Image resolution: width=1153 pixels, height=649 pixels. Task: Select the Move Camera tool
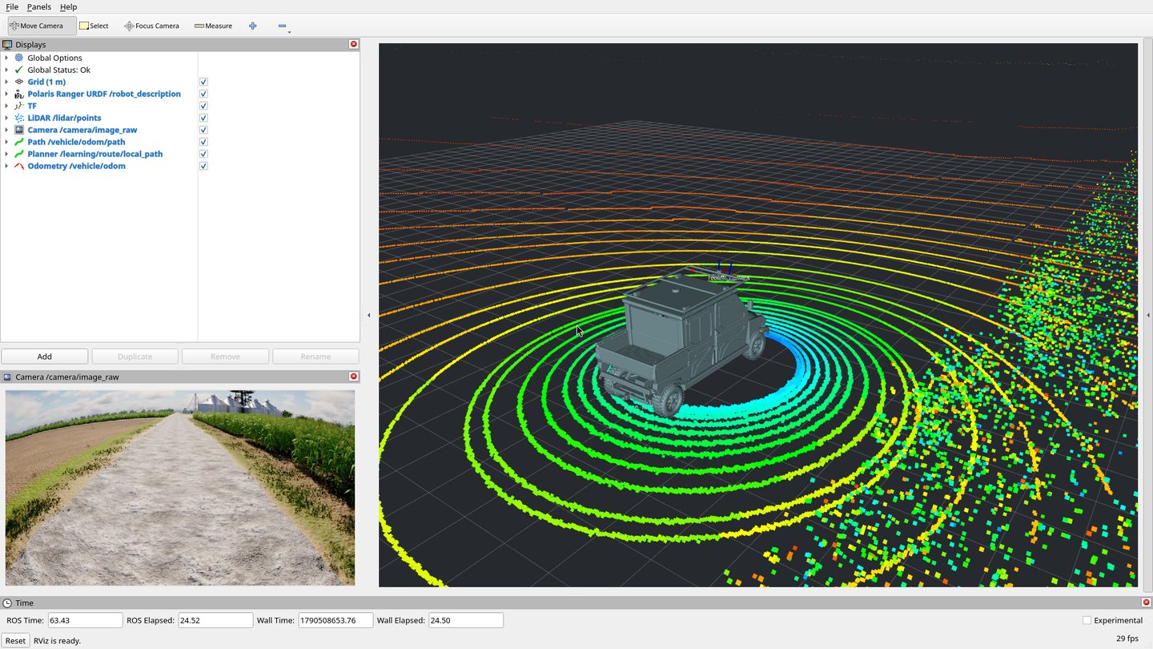(42, 26)
